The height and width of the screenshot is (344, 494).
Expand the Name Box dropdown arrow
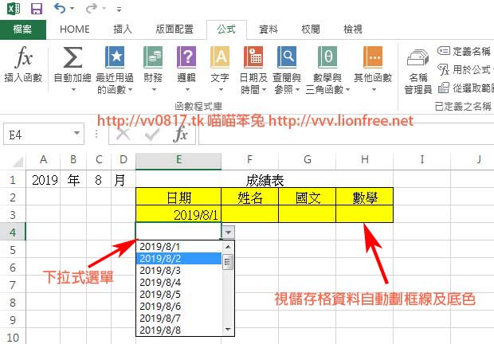point(76,134)
